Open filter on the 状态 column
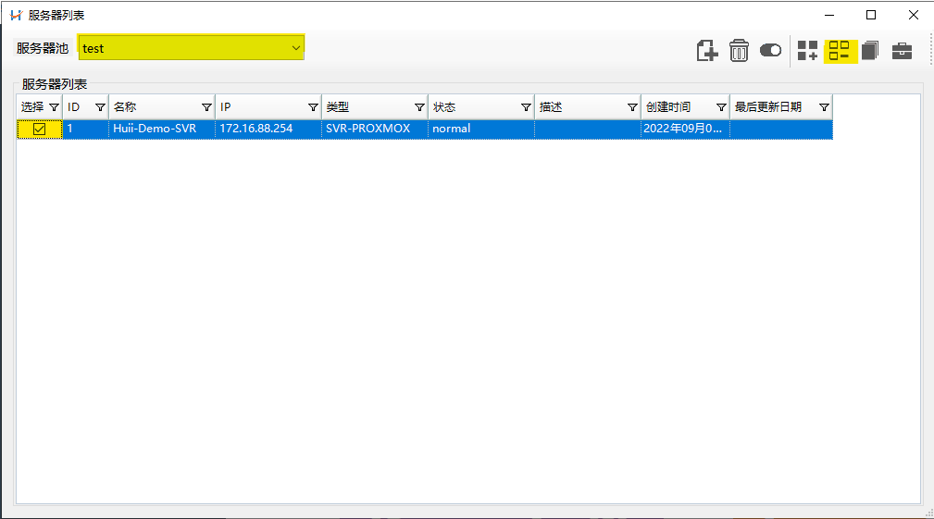The height and width of the screenshot is (519, 934). point(526,107)
